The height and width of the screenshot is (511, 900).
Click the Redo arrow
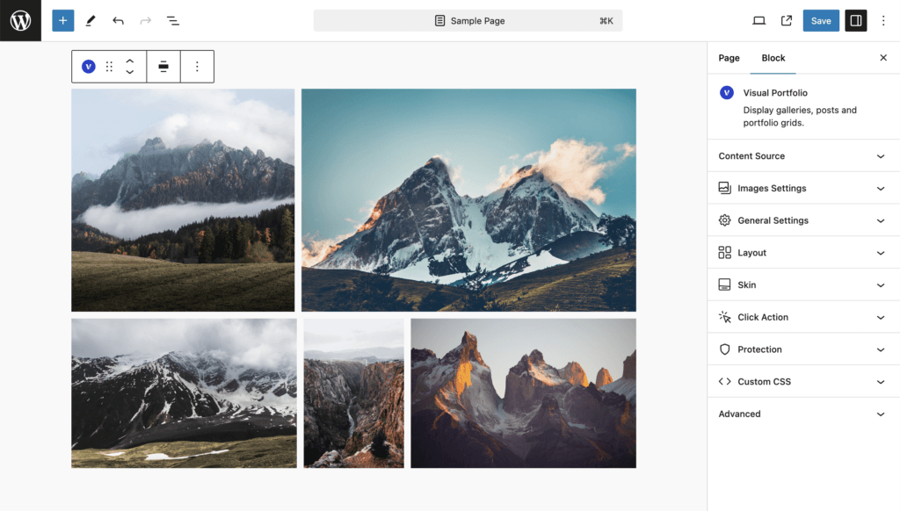click(145, 21)
